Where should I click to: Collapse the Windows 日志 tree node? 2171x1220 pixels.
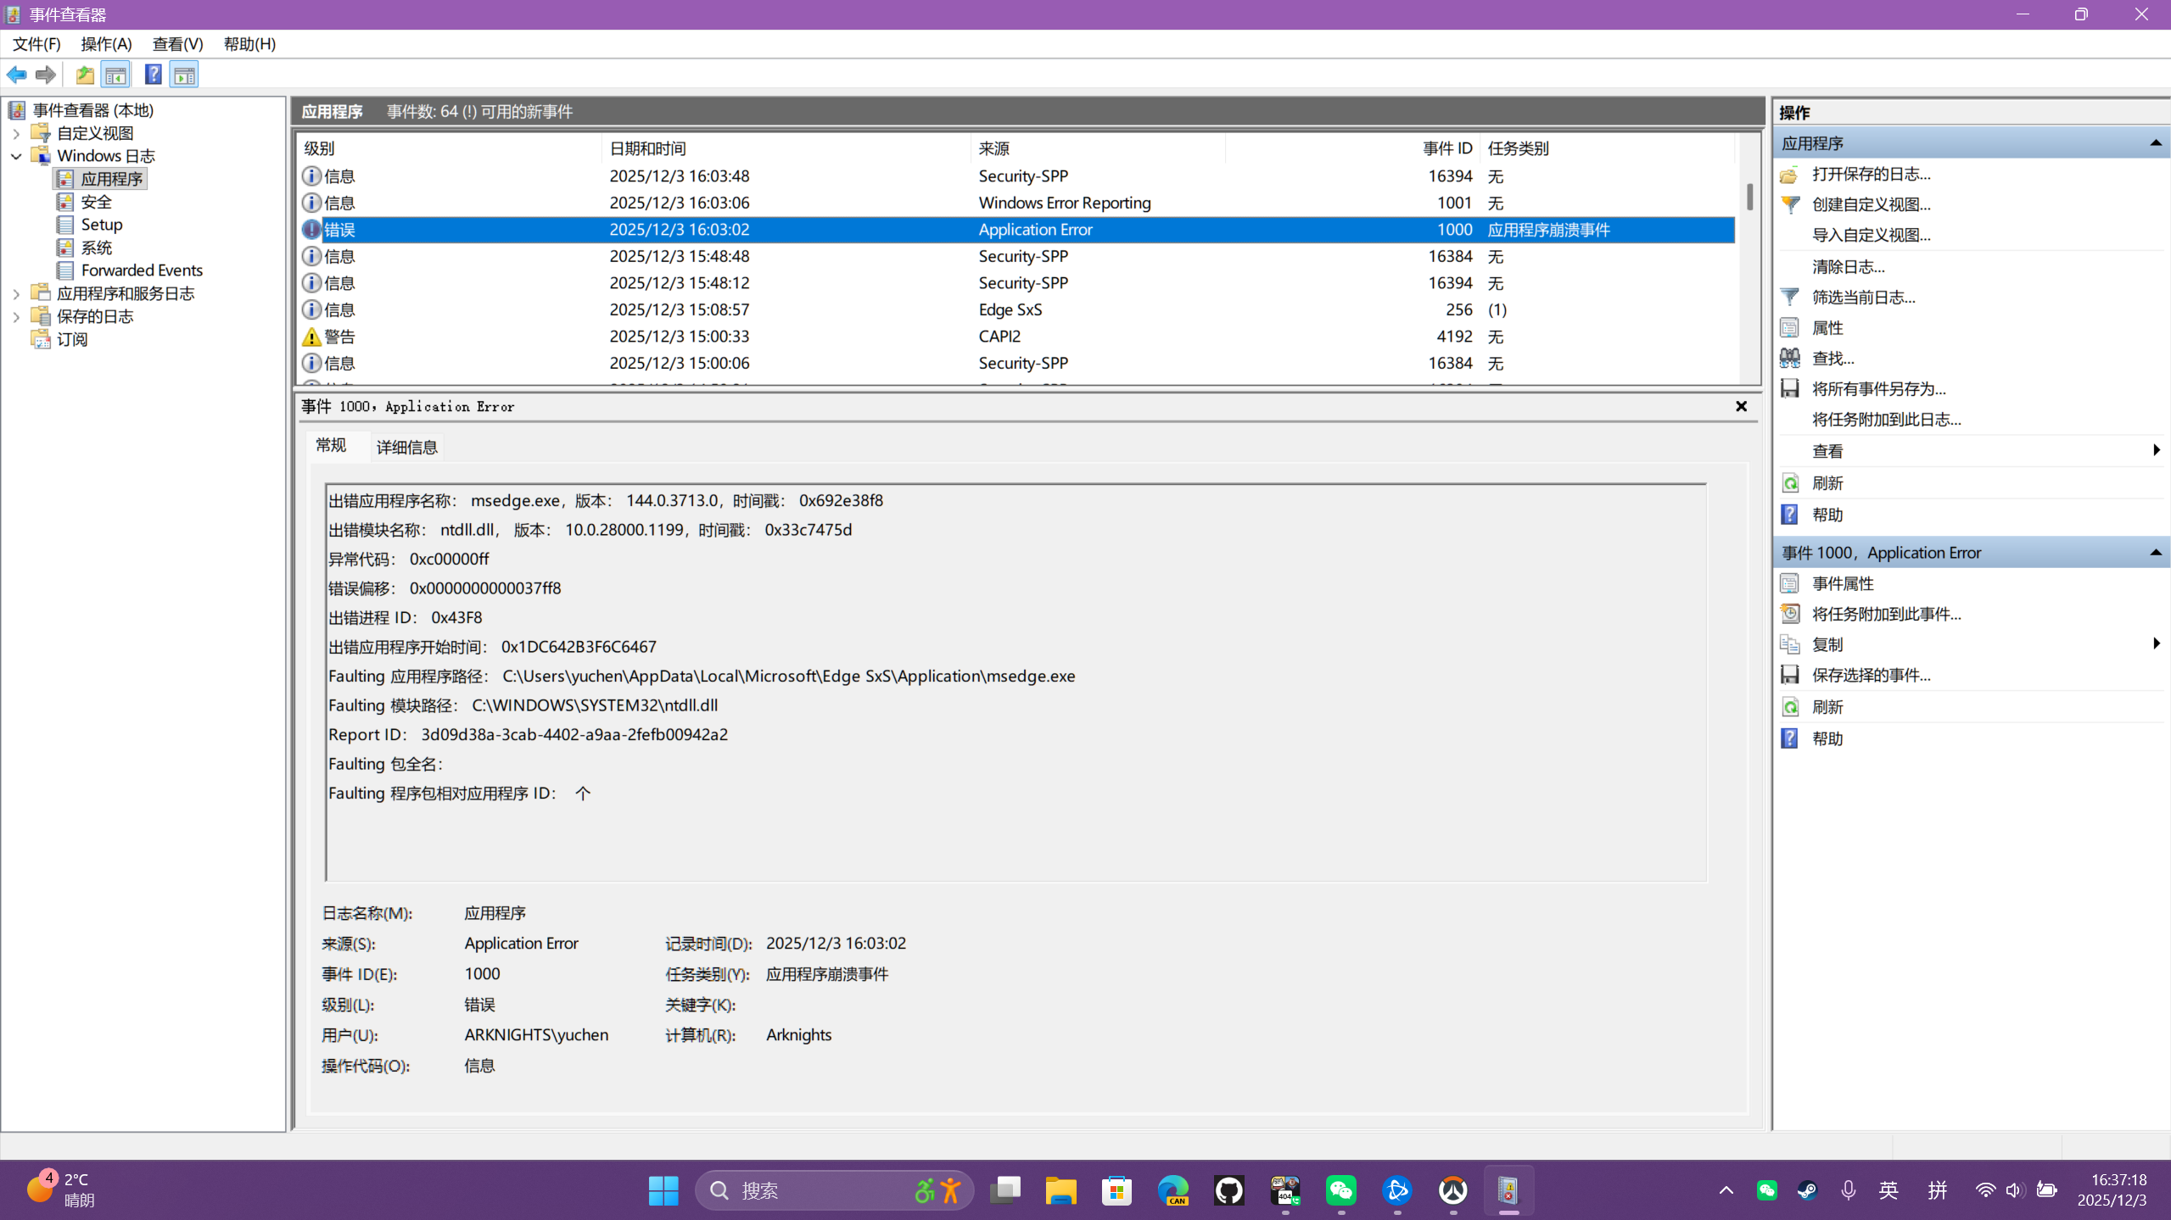15,155
